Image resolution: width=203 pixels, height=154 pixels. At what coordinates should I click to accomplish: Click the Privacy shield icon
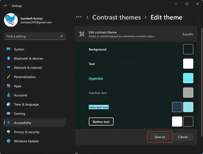(x=9, y=132)
